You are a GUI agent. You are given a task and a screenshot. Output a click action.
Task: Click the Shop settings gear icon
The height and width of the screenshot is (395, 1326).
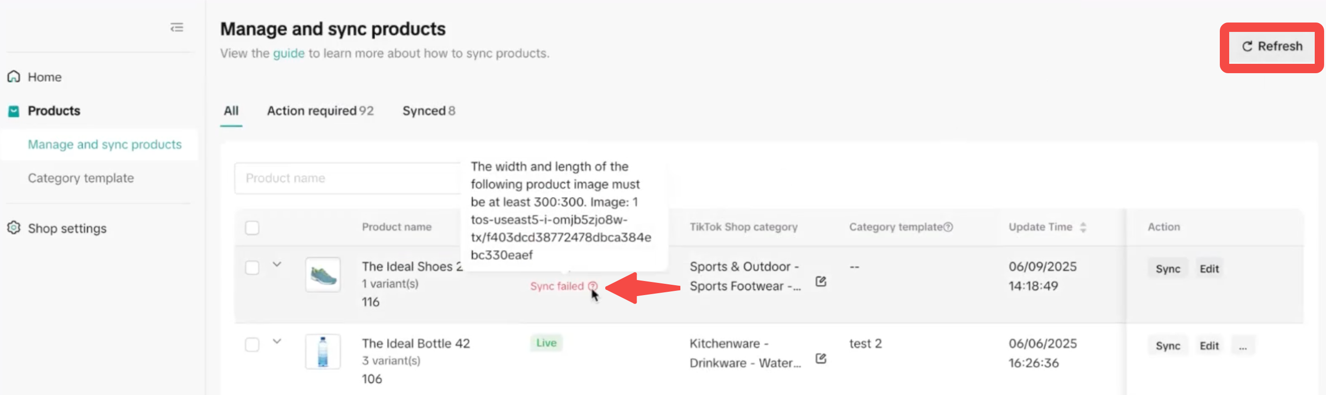(x=14, y=228)
